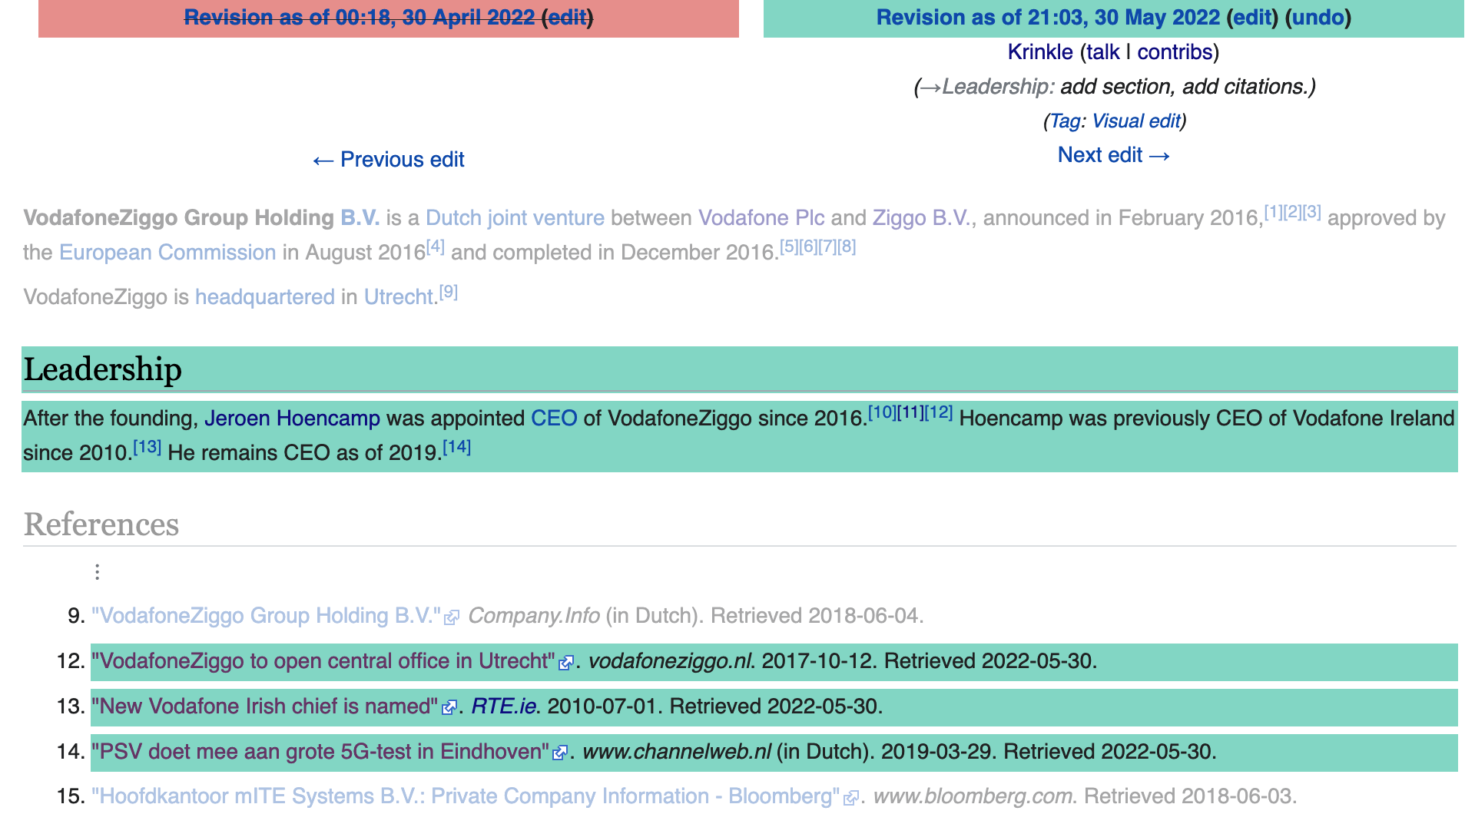Open the 30 May 2022 revision link
The width and height of the screenshot is (1475, 814).
click(1048, 17)
